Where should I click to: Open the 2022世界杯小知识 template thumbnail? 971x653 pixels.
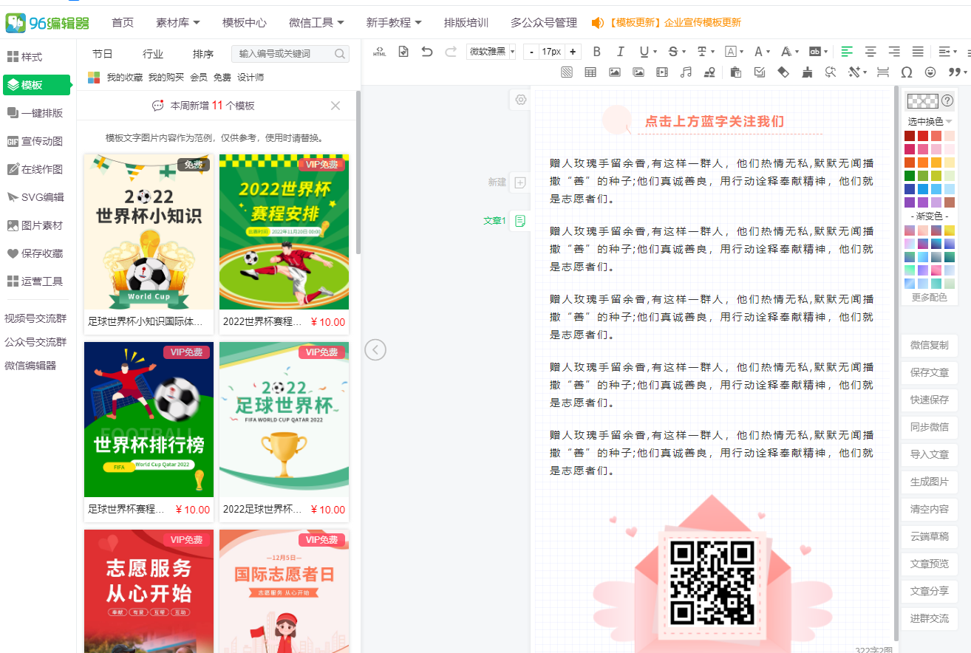(x=149, y=232)
